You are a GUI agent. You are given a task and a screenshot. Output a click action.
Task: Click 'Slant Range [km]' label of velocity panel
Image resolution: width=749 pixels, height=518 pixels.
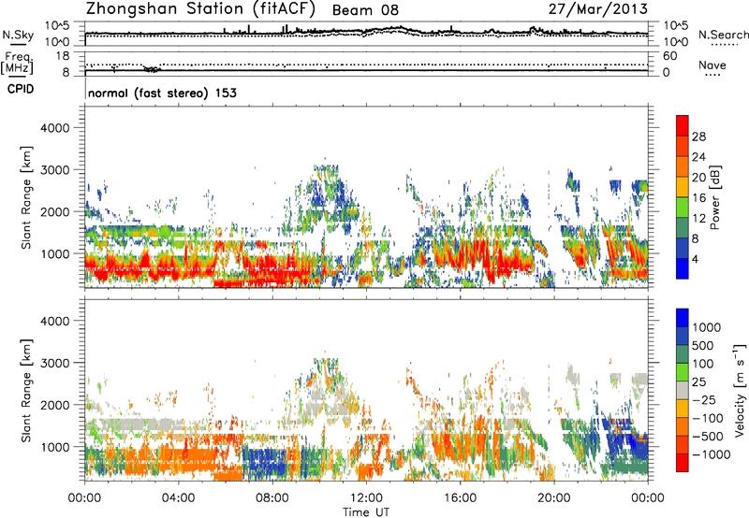click(26, 391)
